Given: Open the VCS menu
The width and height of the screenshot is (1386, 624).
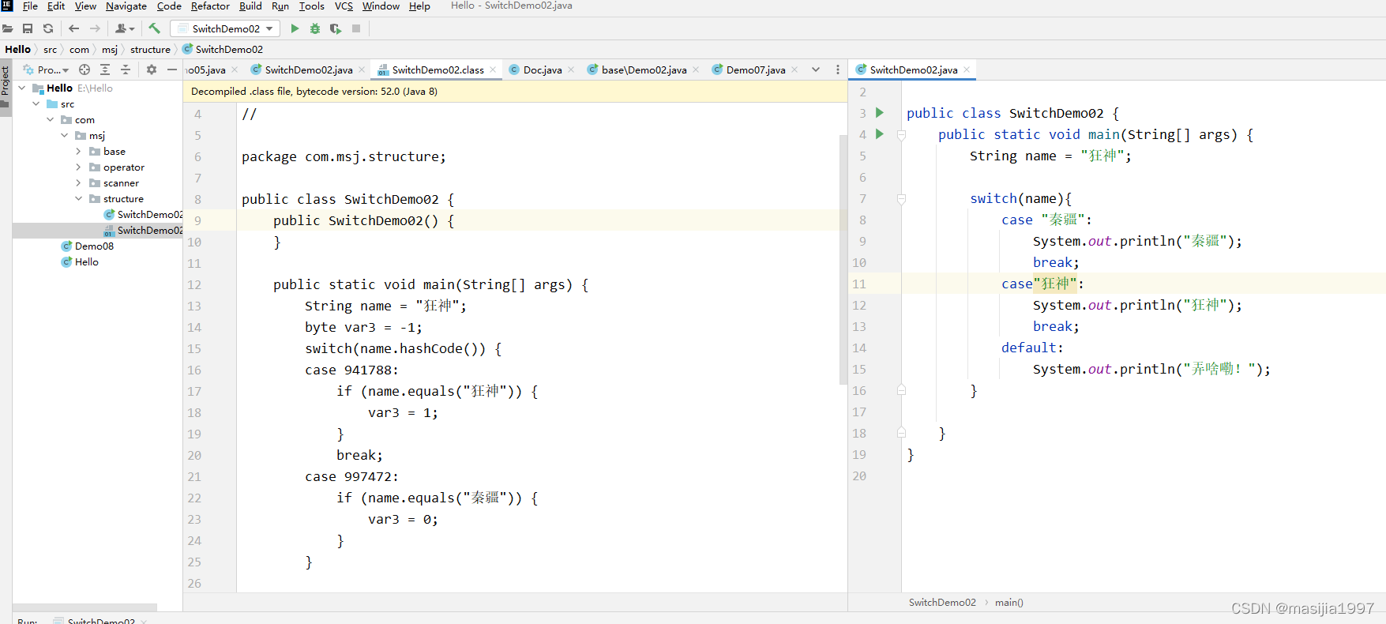Looking at the screenshot, I should click(x=344, y=6).
